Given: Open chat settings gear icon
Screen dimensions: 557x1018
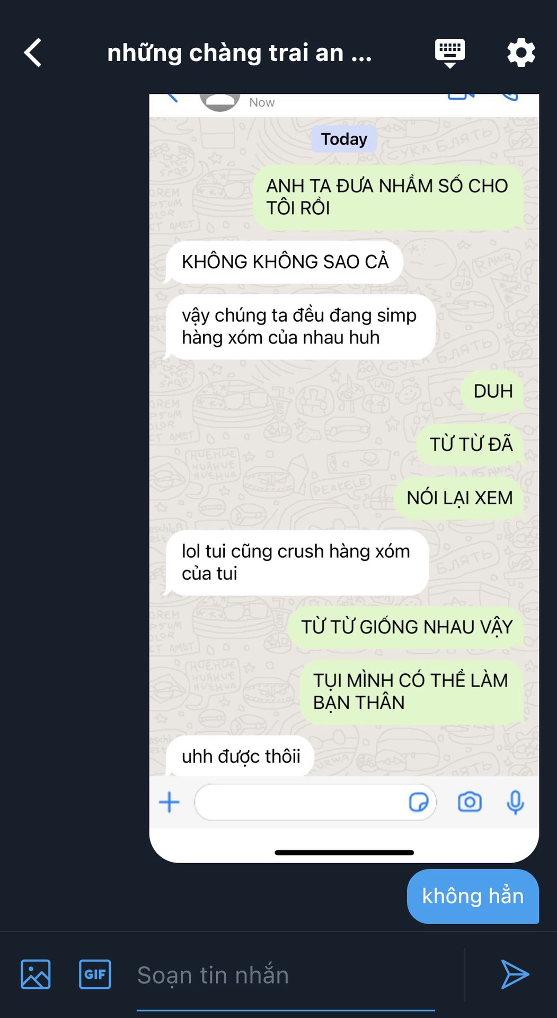Looking at the screenshot, I should pos(521,52).
